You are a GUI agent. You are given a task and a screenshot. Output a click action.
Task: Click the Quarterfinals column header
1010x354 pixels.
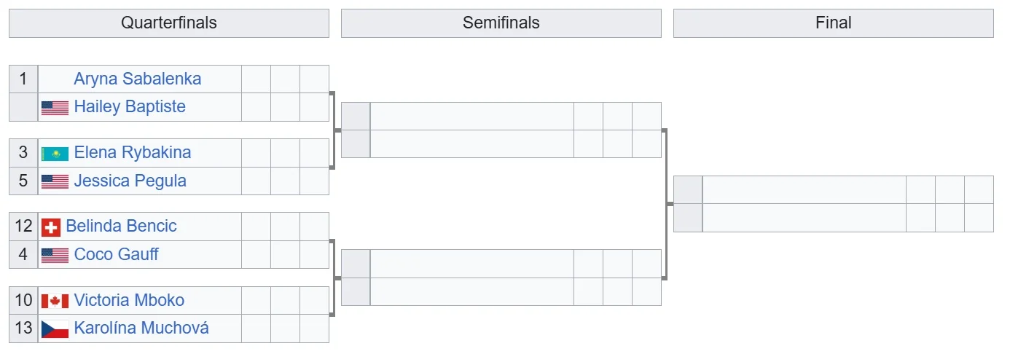(168, 23)
